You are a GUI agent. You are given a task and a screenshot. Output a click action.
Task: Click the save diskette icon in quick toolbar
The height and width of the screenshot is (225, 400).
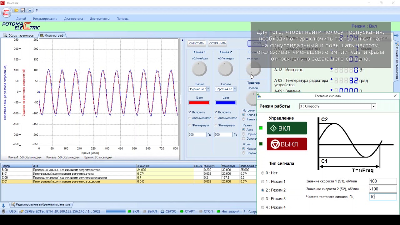(x=22, y=10)
